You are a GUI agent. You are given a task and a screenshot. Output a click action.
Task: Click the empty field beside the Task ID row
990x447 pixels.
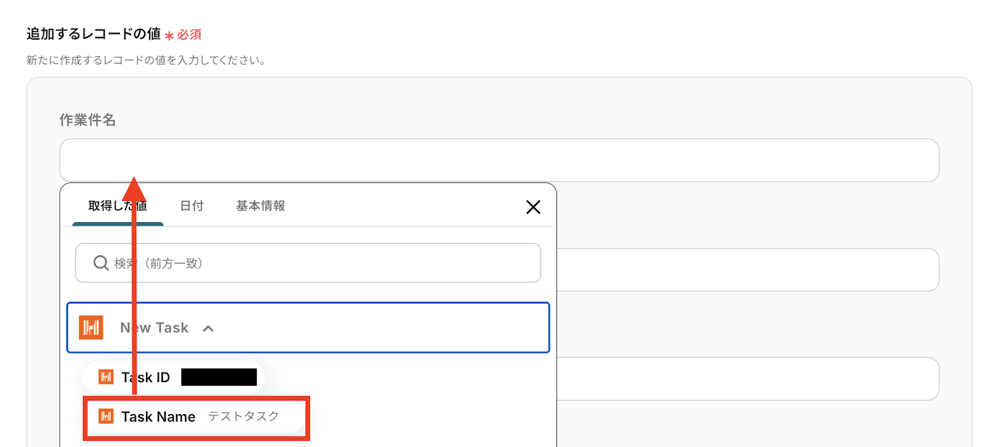pos(747,378)
